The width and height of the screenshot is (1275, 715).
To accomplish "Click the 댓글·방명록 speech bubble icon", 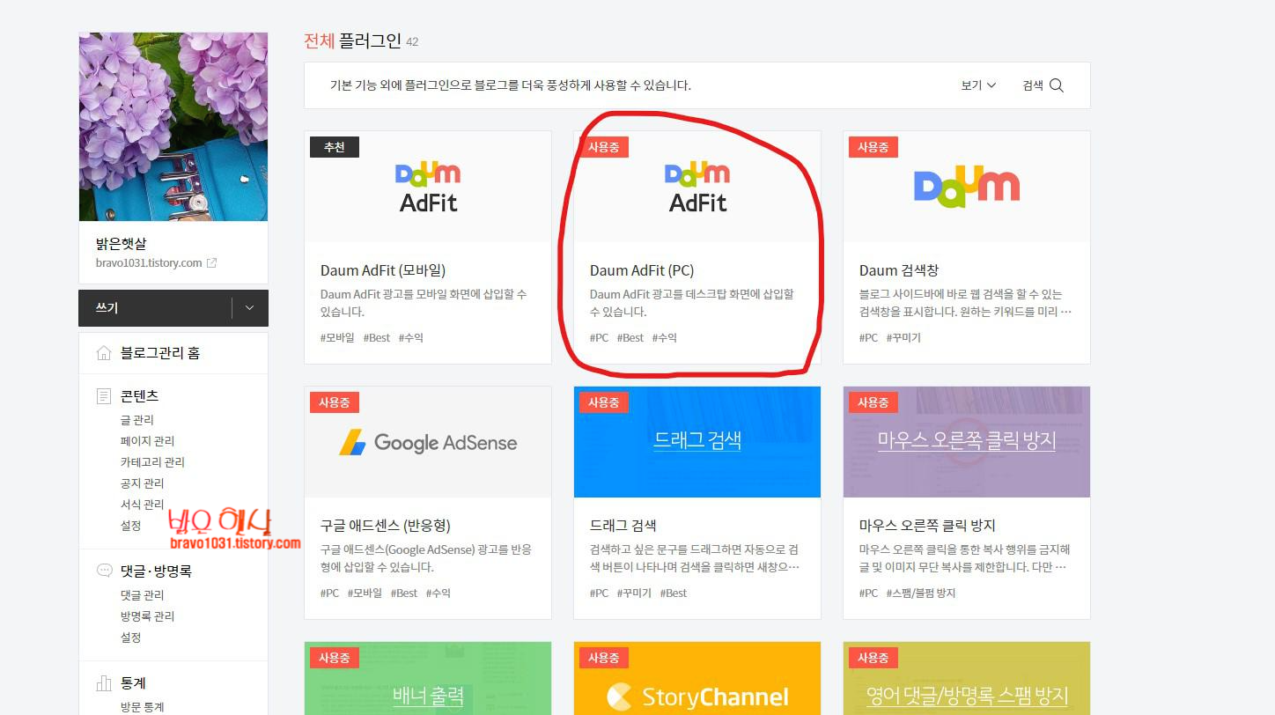I will [x=104, y=571].
